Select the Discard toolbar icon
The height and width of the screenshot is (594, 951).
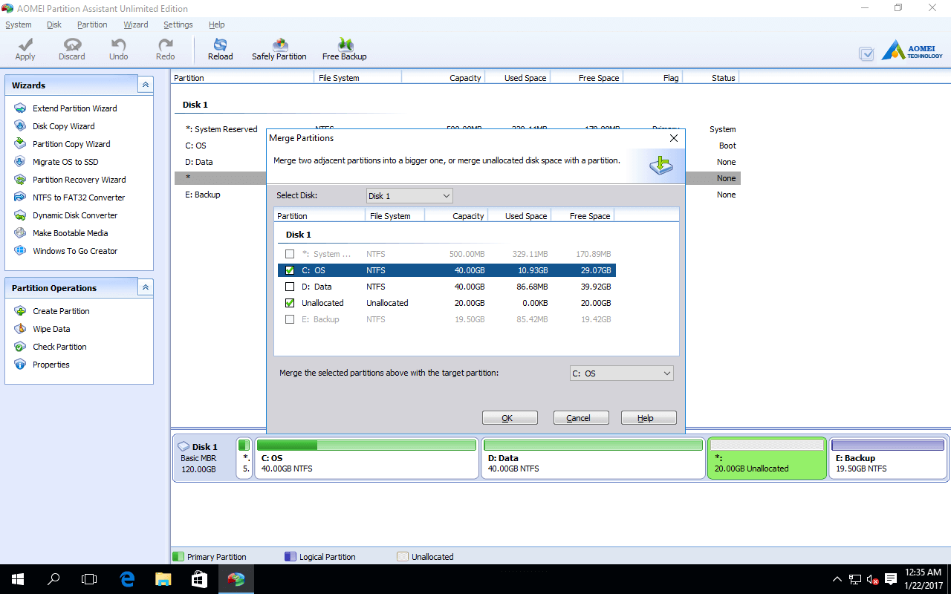tap(71, 49)
